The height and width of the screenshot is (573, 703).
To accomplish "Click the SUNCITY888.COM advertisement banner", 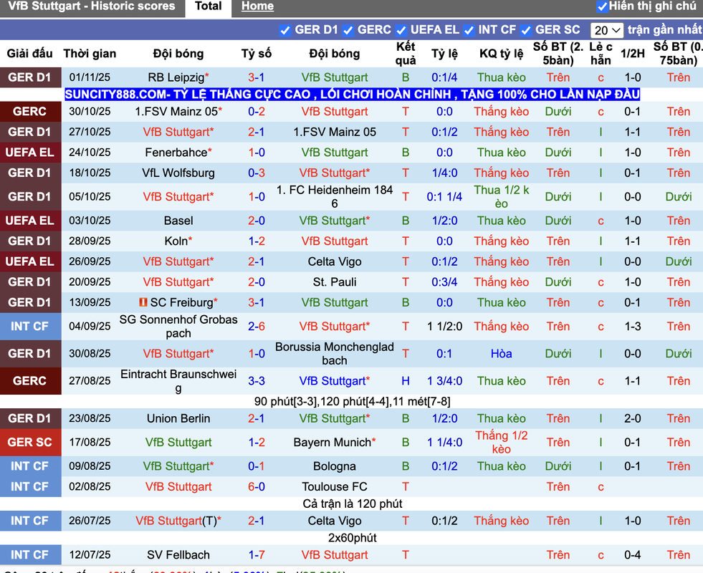I will [352, 95].
